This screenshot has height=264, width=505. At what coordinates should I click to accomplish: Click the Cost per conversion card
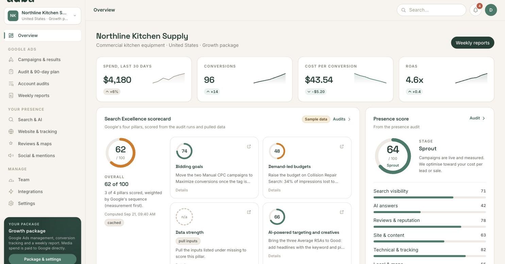346,79
